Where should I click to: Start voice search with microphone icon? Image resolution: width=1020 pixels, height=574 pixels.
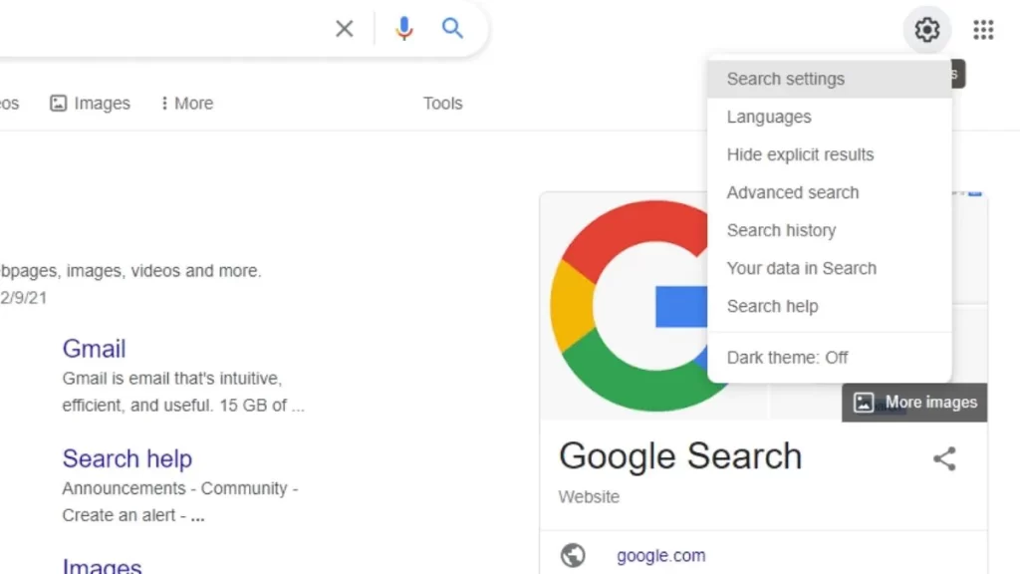404,28
